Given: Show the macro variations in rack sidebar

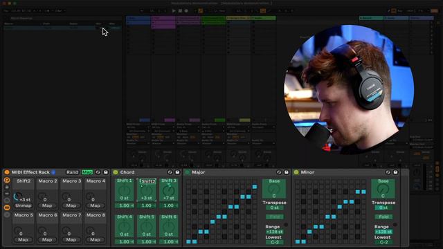Looking at the screenshot, I should pyautogui.click(x=7, y=201).
